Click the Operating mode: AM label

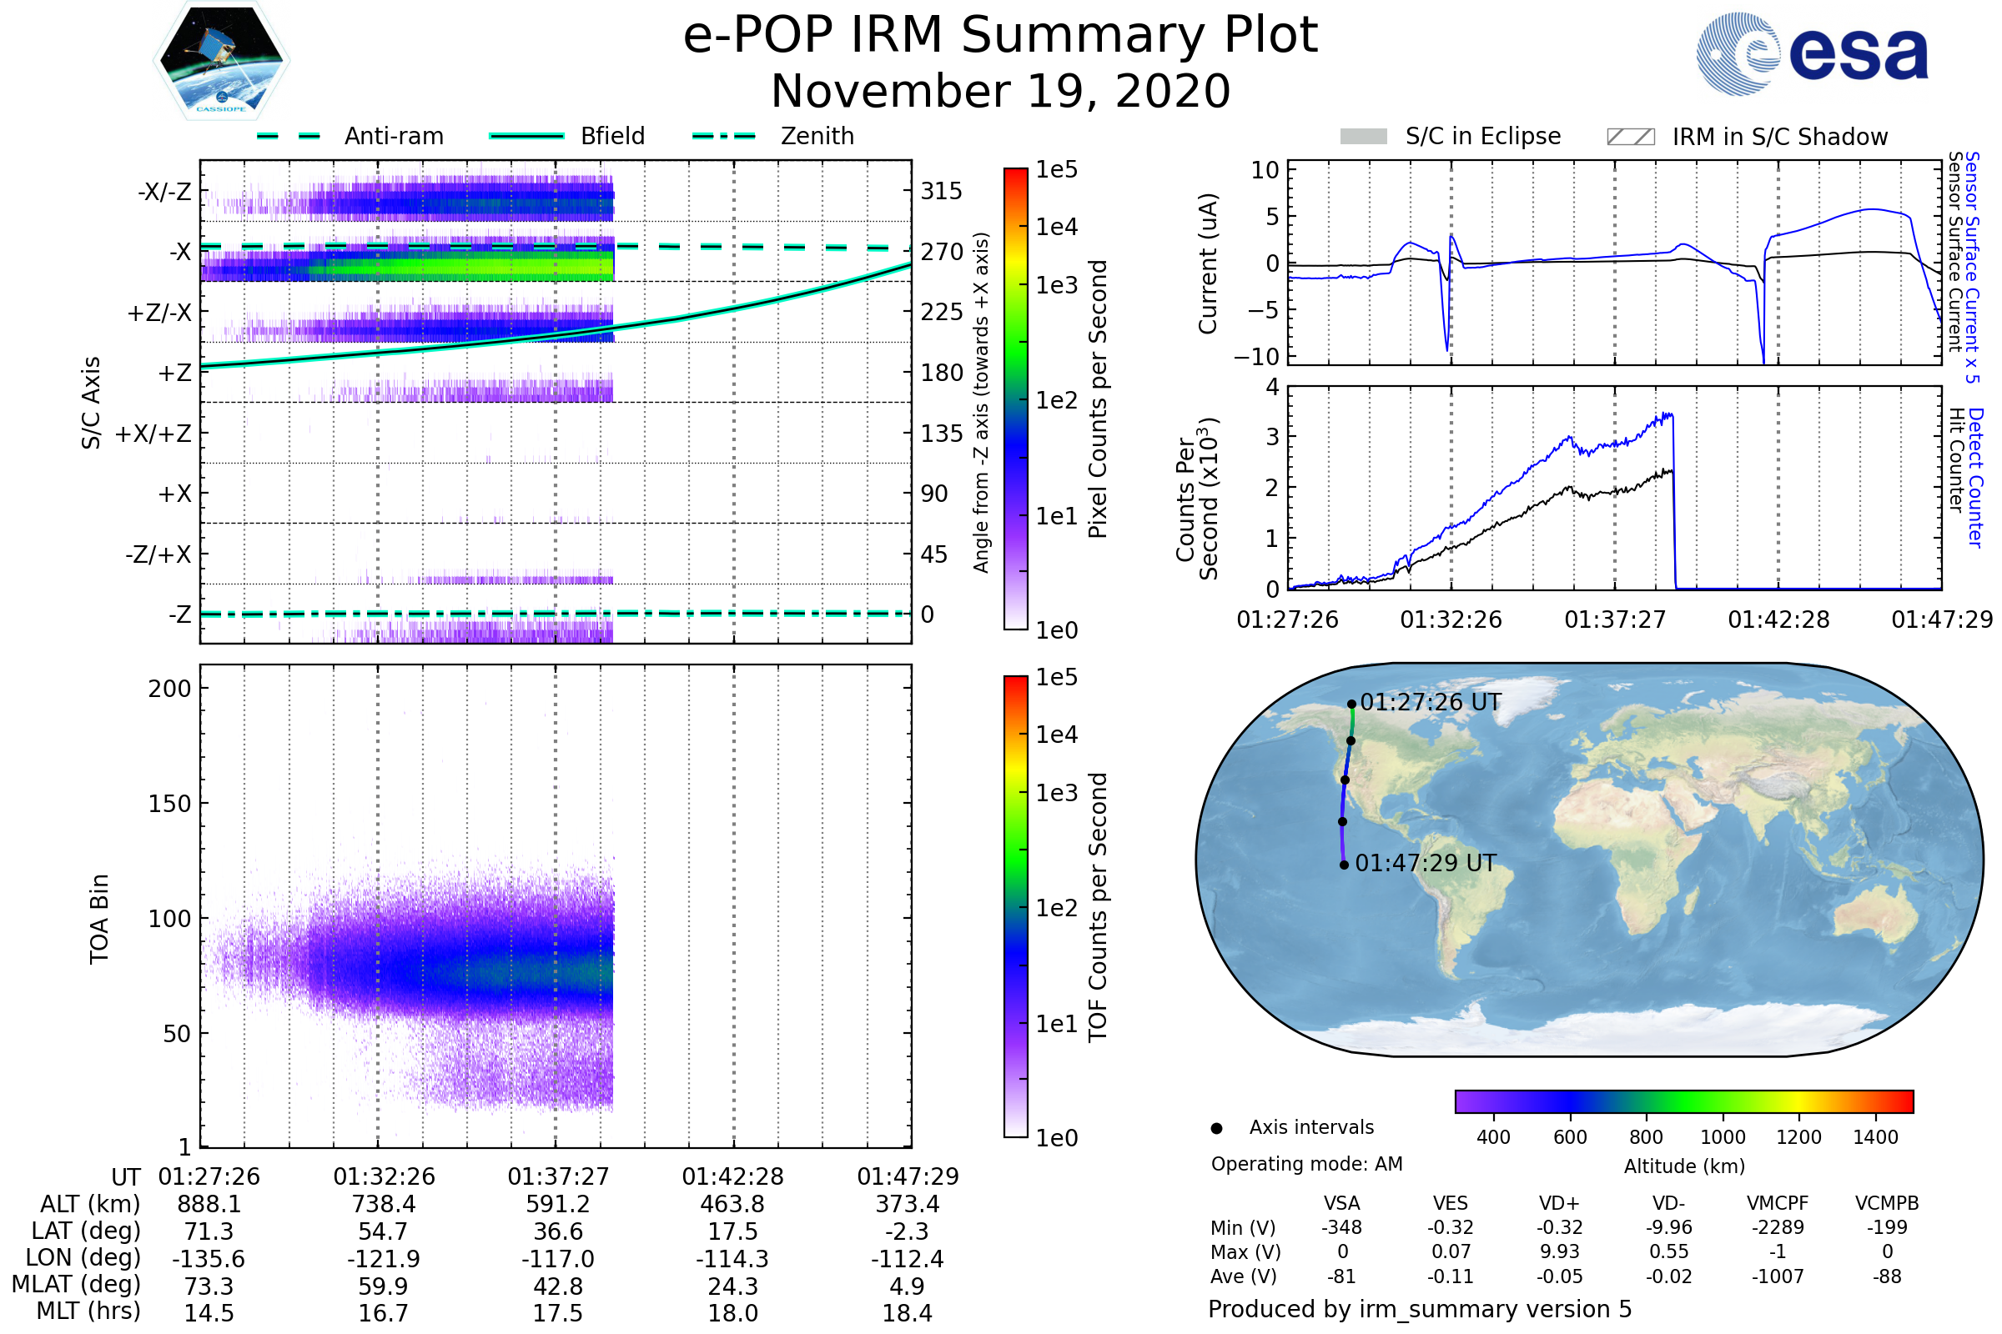tap(1306, 1165)
